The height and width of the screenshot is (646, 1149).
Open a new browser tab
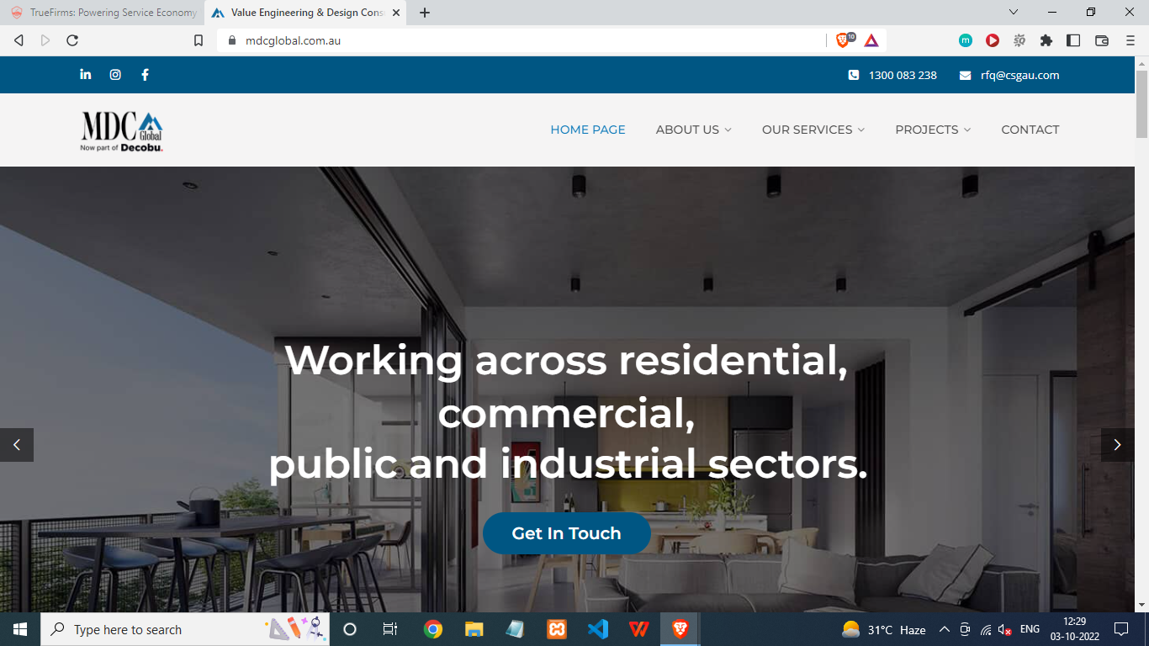[425, 13]
